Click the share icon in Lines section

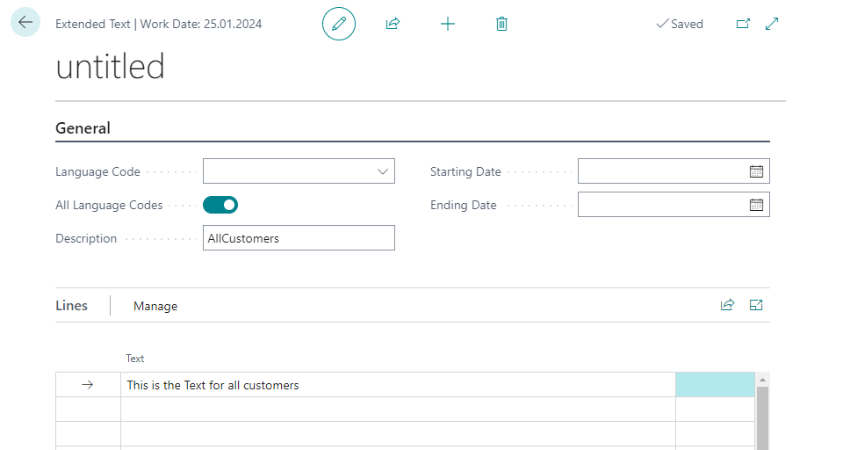727,305
